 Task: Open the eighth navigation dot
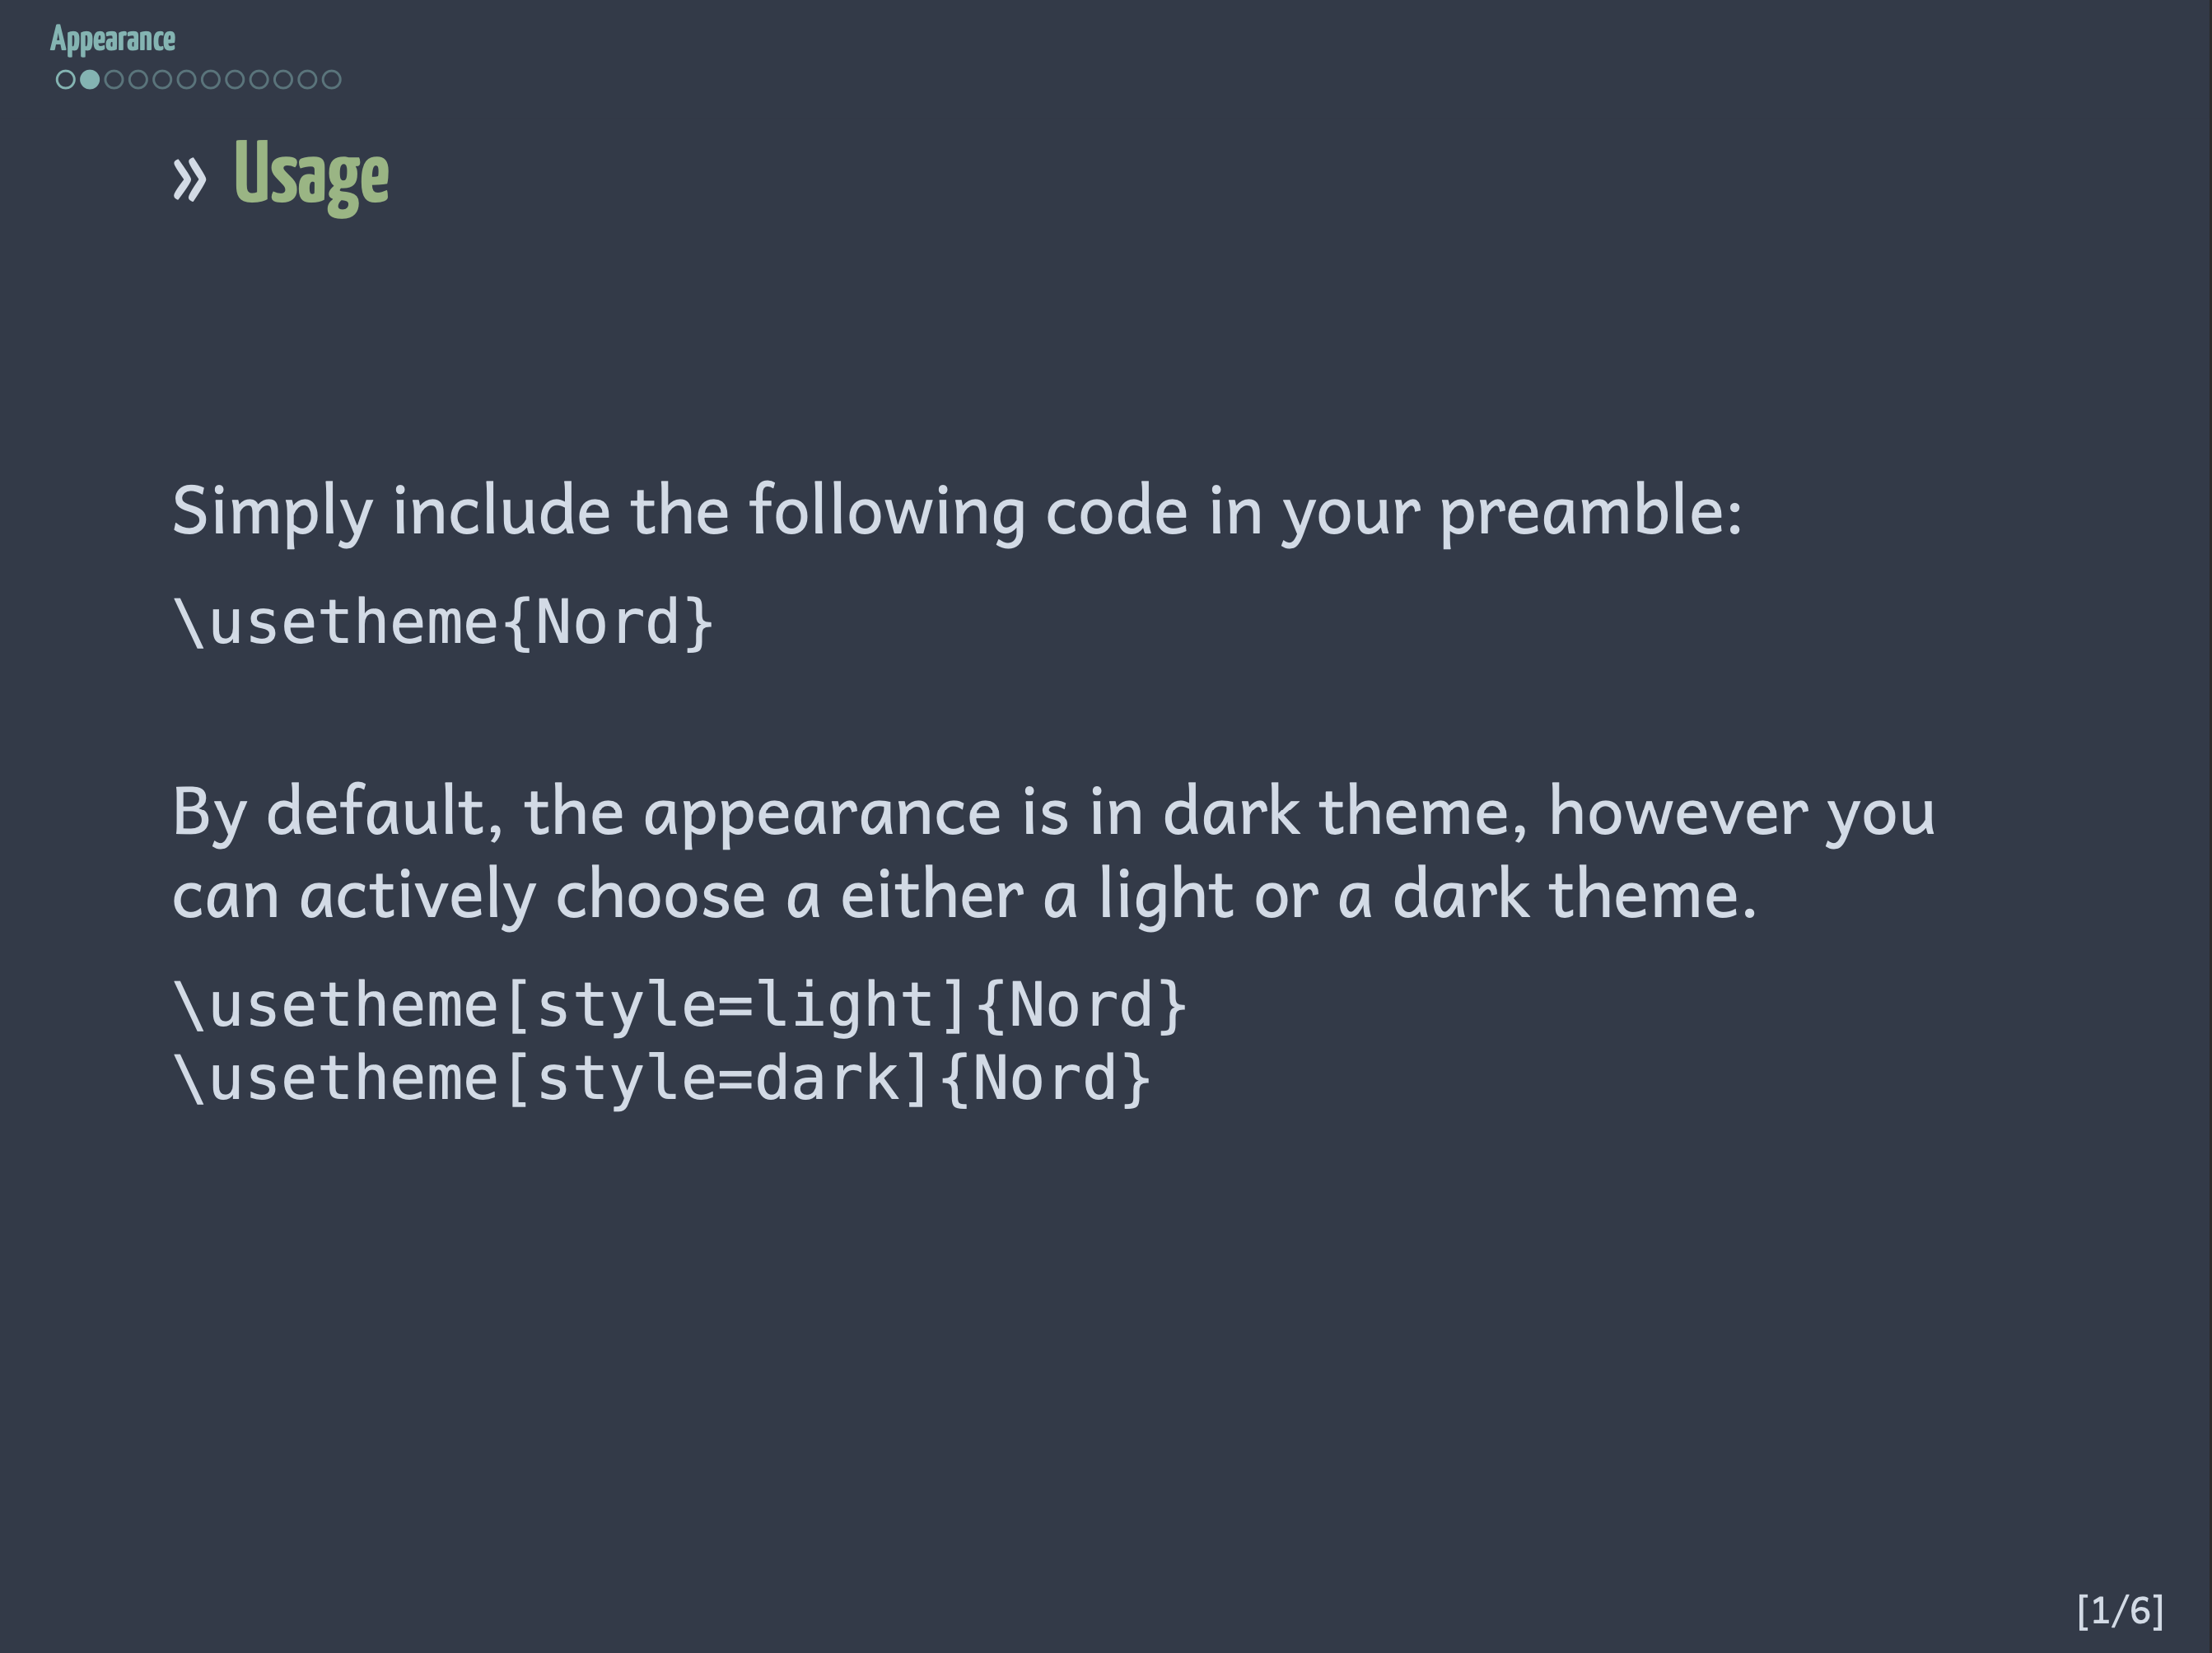(x=234, y=80)
